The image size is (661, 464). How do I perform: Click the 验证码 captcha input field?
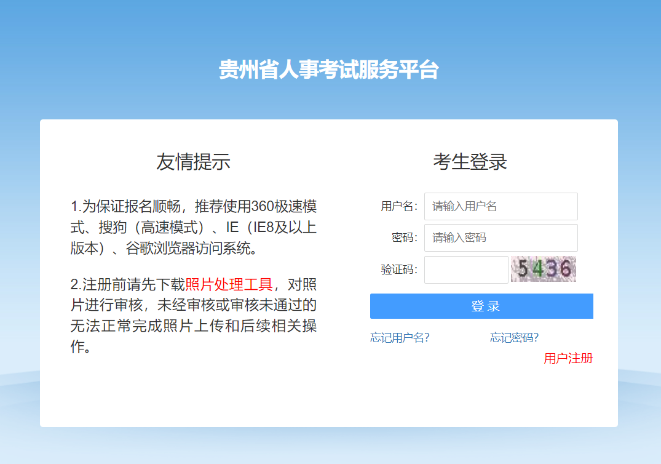click(465, 269)
